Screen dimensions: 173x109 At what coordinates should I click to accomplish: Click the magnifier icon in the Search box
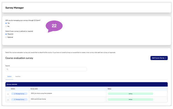(x=7, y=69)
